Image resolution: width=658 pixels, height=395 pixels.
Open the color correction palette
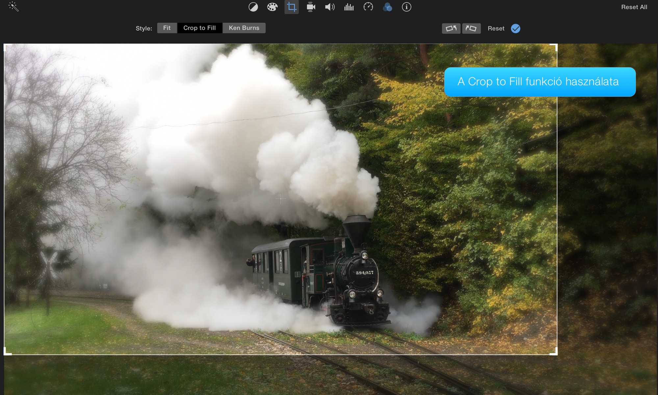click(x=272, y=7)
